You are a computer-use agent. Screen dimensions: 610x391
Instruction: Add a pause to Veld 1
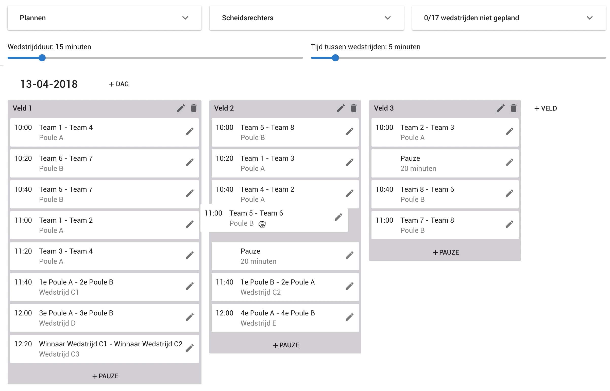(x=105, y=376)
